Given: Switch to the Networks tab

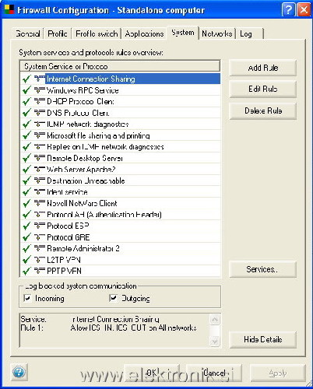Looking at the screenshot, I should click(217, 33).
